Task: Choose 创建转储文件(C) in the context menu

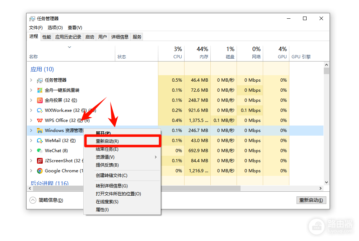Action: [123, 176]
